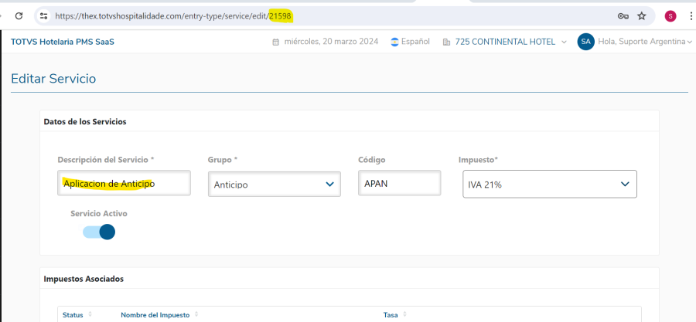
Task: Toggle the Servicio Activo switch
Action: click(99, 232)
